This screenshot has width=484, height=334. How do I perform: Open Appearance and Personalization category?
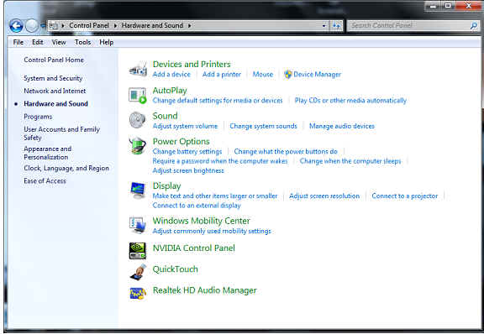click(48, 153)
